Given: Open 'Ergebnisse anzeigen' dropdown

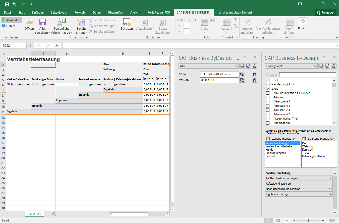Looking at the screenshot, I should point(299,194).
